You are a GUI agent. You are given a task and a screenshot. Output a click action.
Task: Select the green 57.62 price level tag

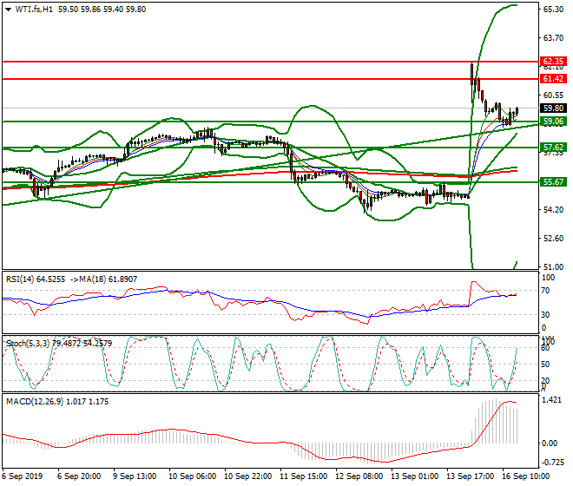pos(553,148)
